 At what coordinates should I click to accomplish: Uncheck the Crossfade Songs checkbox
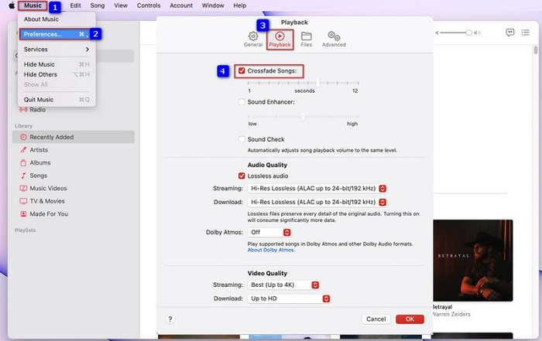coord(242,70)
